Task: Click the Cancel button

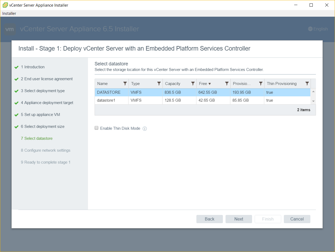Action: (297, 219)
